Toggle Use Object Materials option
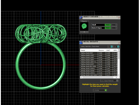The height and width of the screenshot is (105, 140). 109,80
